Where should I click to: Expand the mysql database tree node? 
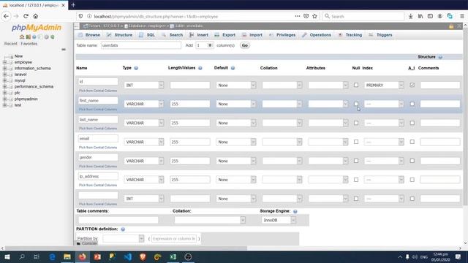pyautogui.click(x=4, y=80)
